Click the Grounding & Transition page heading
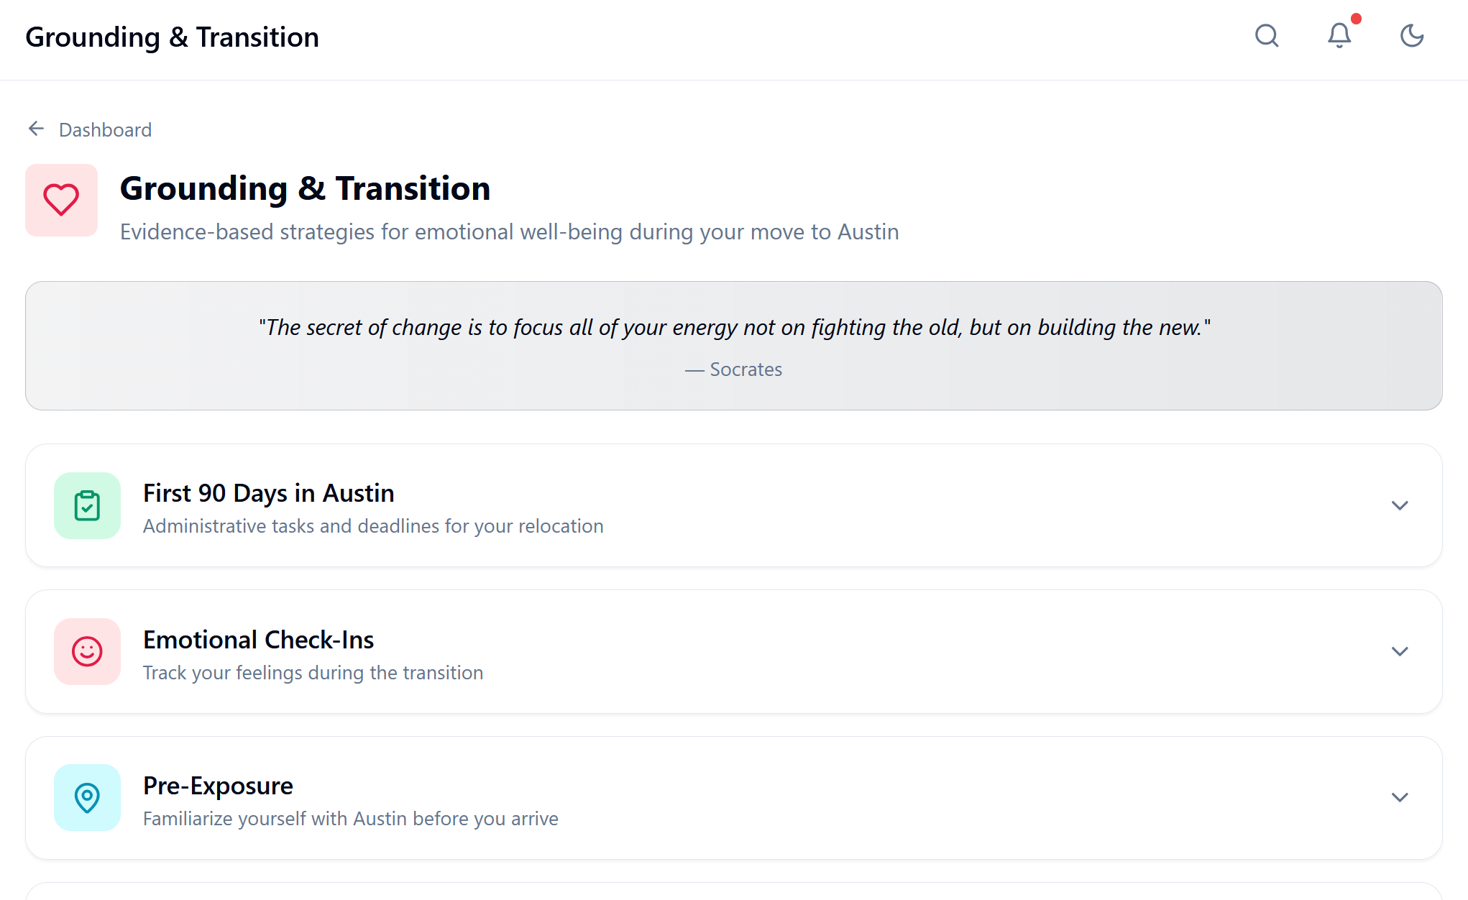This screenshot has height=900, width=1468. [x=305, y=188]
